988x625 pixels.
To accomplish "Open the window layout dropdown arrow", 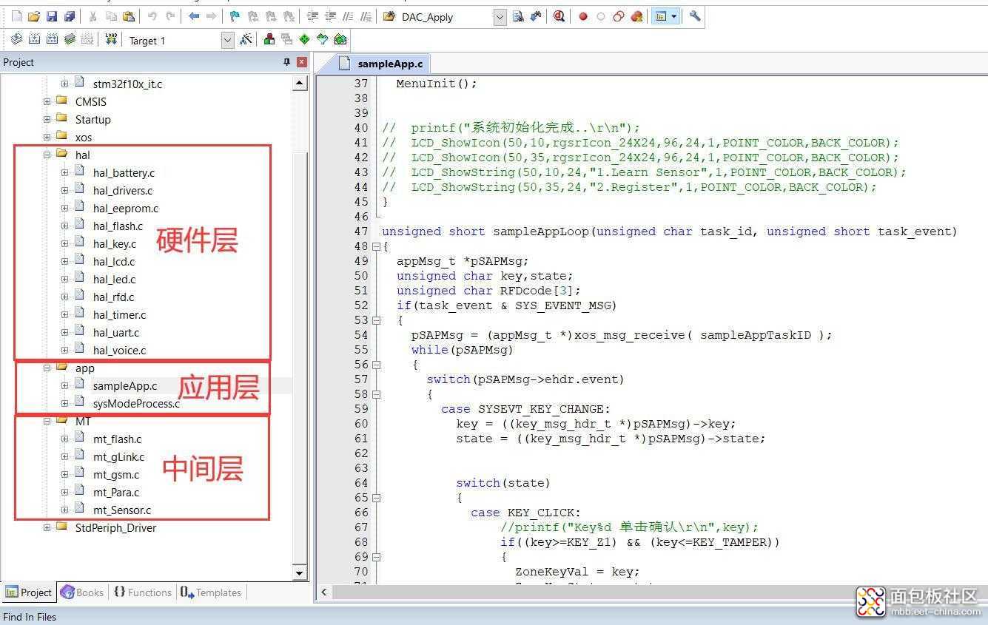I will tap(674, 16).
